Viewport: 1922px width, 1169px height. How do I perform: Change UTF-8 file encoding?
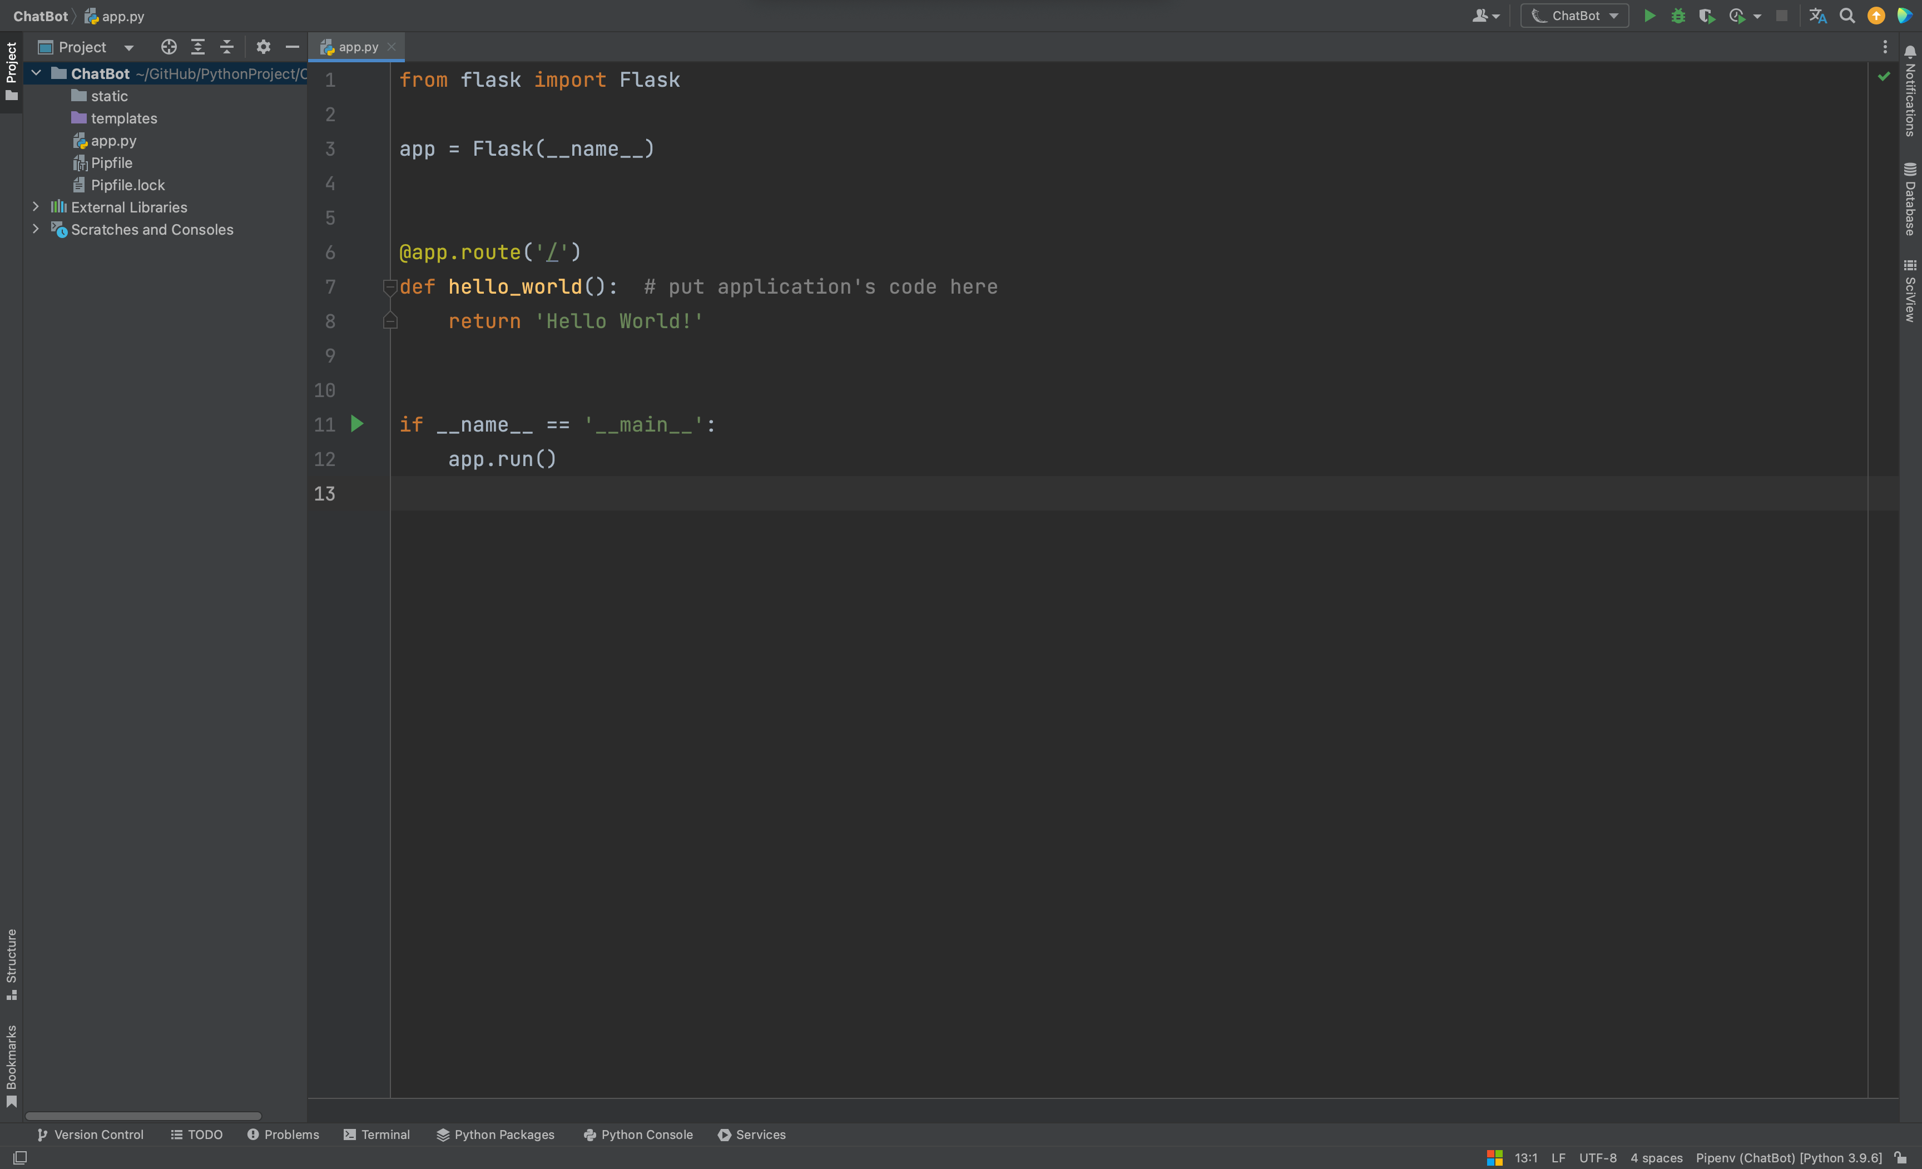pos(1598,1158)
